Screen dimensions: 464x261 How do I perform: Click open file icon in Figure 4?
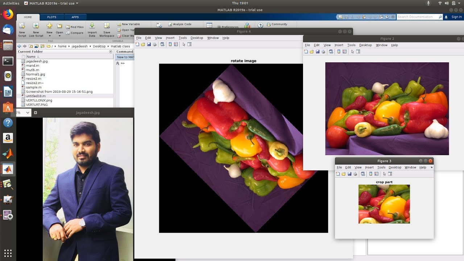[143, 44]
